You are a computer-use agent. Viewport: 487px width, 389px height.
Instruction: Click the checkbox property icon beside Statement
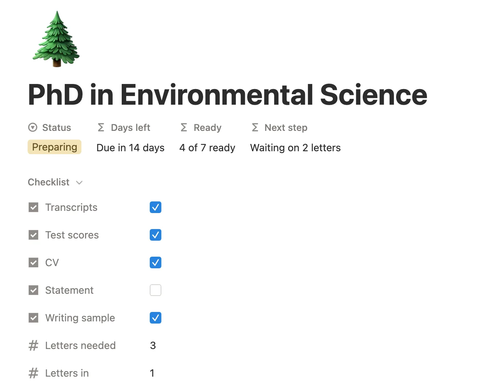33,290
